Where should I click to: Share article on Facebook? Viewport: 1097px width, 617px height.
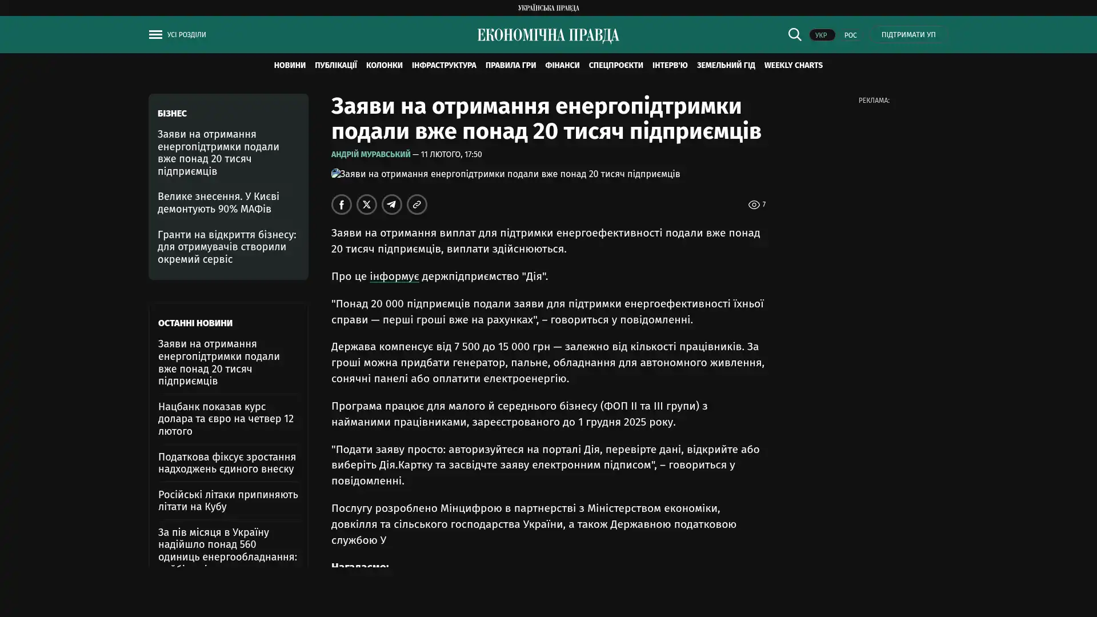(341, 205)
